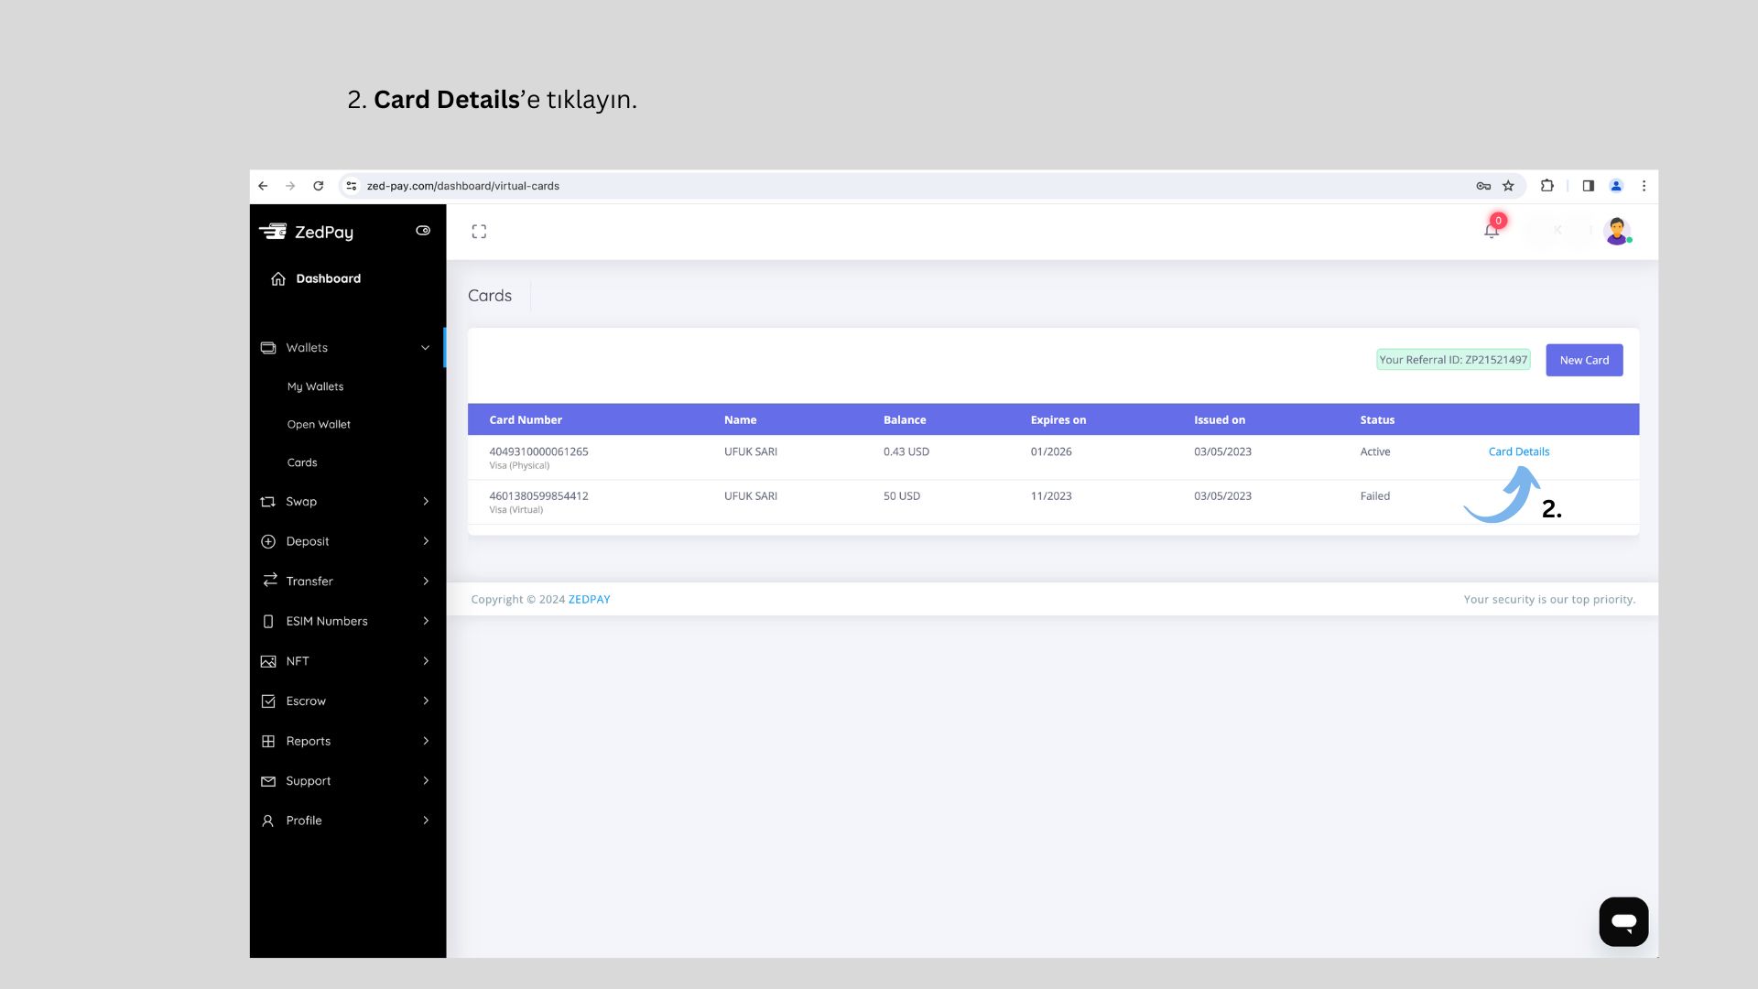Click the Support envelope icon
The image size is (1758, 989).
click(268, 781)
